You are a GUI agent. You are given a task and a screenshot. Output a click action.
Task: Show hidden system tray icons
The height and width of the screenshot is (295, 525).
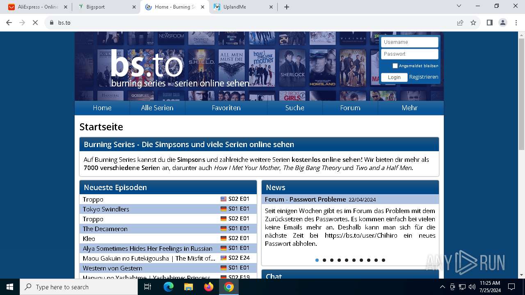[442, 287]
